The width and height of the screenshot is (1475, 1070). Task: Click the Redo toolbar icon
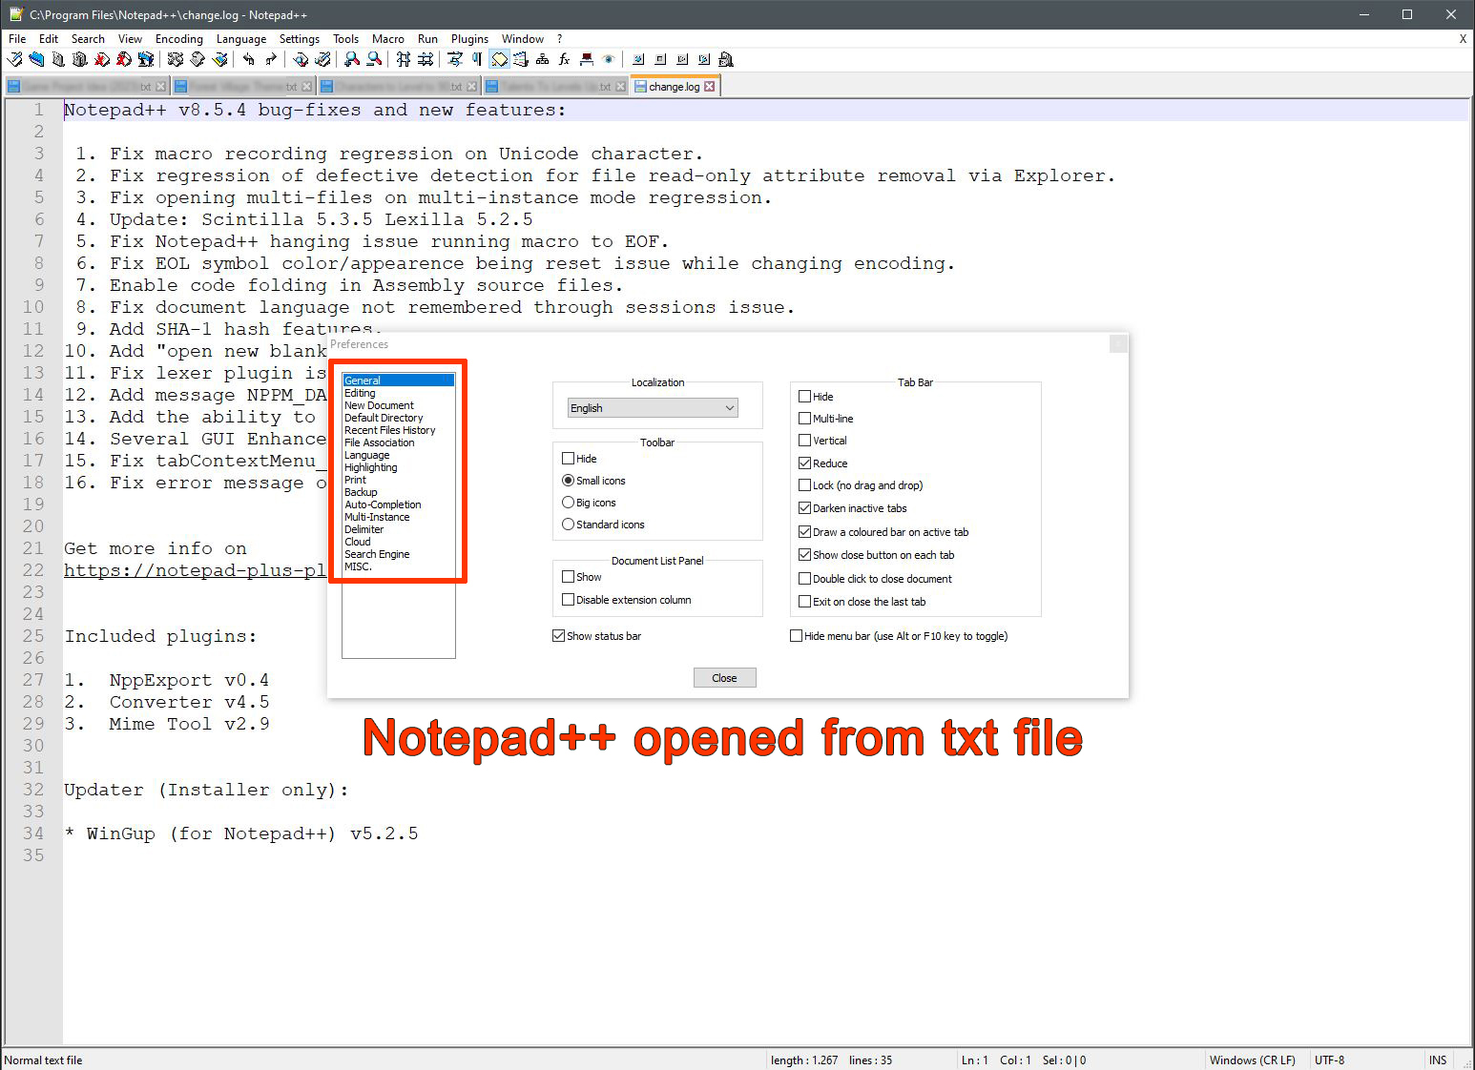click(271, 59)
